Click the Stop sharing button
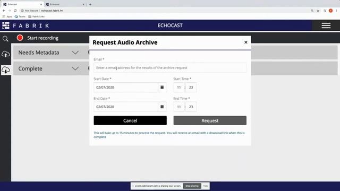This screenshot has height=191, width=340. point(192,186)
